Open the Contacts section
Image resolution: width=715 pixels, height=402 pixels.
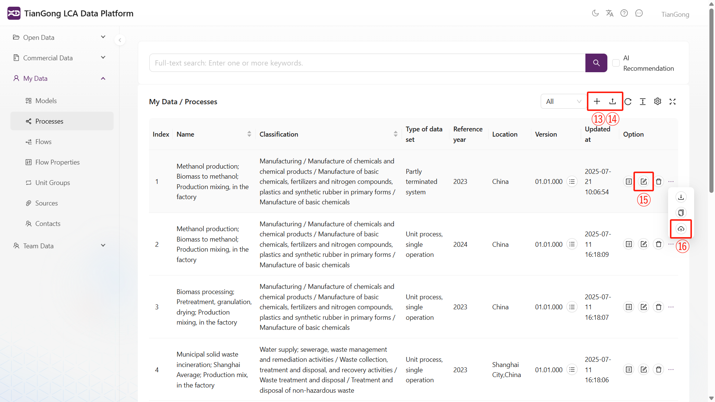48,223
